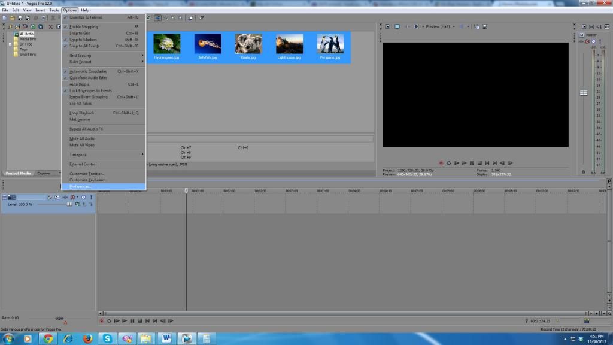Screen dimensions: 613x345
Task: Open the Edit menu
Action: tap(15, 10)
